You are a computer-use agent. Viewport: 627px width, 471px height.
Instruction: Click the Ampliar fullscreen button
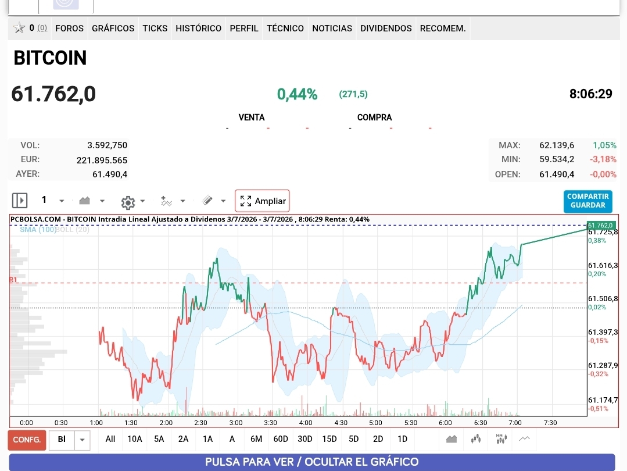pyautogui.click(x=262, y=201)
